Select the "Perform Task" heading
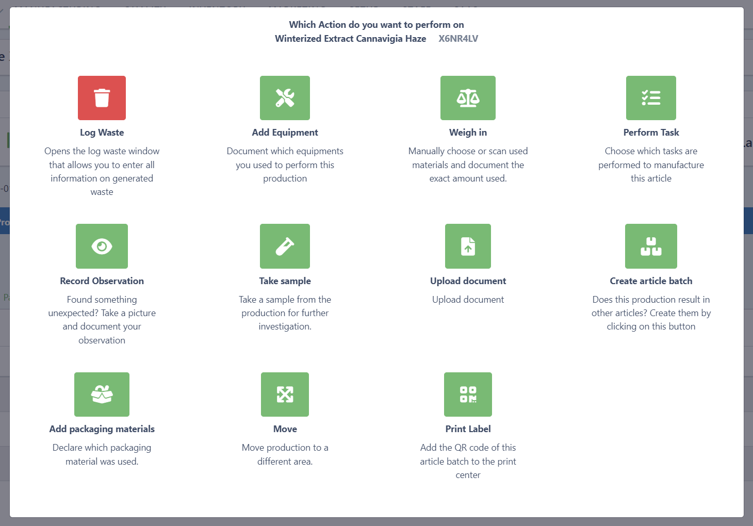 pos(651,133)
